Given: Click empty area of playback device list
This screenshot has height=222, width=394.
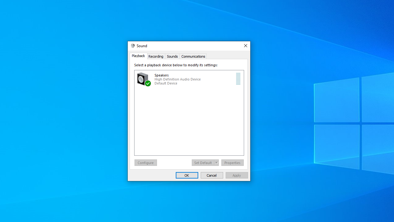Looking at the screenshot, I should pos(189,123).
